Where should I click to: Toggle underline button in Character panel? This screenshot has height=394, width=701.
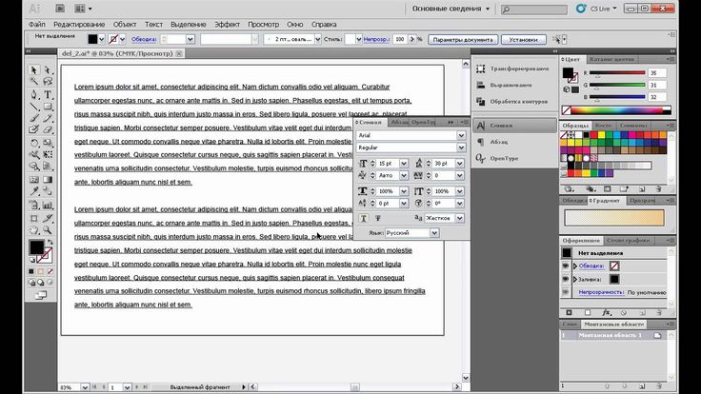coord(364,218)
